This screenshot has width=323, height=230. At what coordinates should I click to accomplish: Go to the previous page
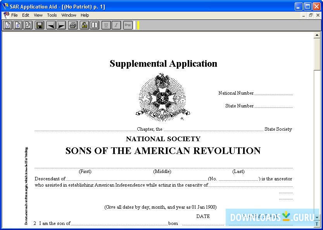pos(51,25)
